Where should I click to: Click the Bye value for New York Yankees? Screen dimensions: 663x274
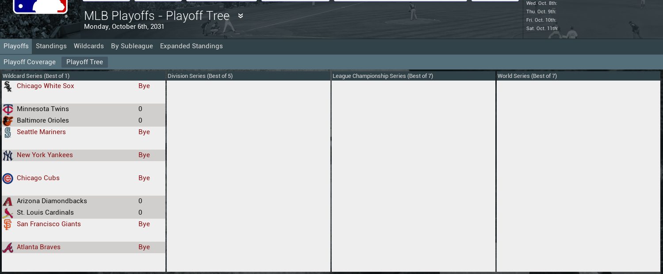(144, 155)
